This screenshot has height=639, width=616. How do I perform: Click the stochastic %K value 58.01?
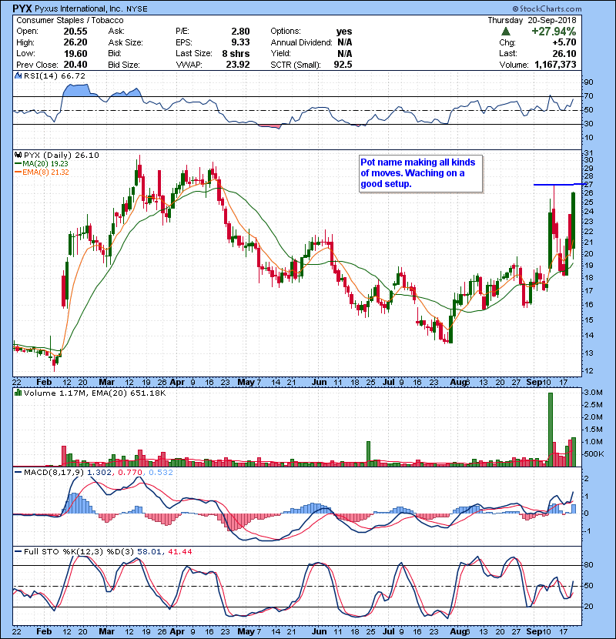pyautogui.click(x=149, y=551)
